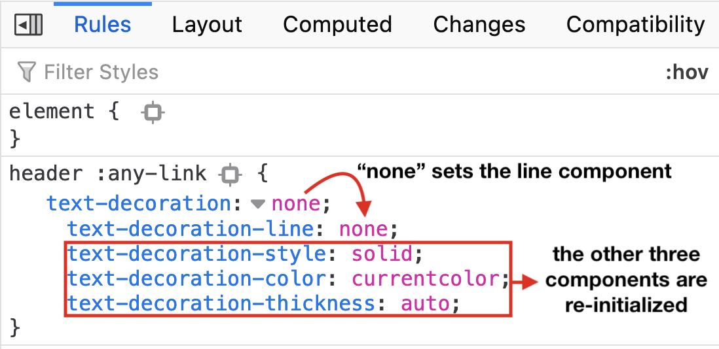This screenshot has width=719, height=349.
Task: Click the element rule selector highlighter icon
Action: 153,112
